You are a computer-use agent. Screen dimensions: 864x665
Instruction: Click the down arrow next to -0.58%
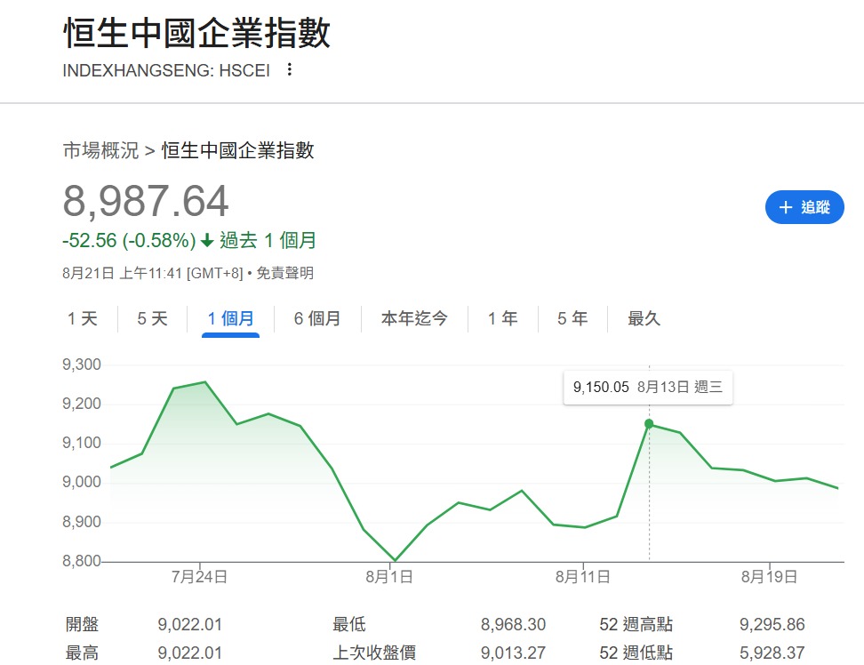[207, 241]
